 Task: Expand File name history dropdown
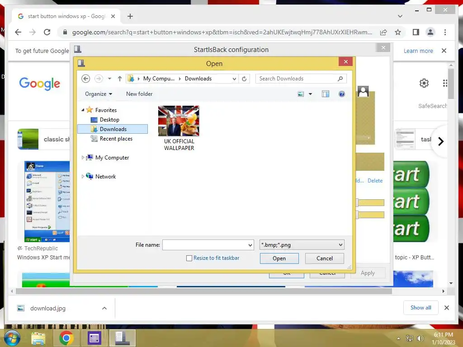250,245
